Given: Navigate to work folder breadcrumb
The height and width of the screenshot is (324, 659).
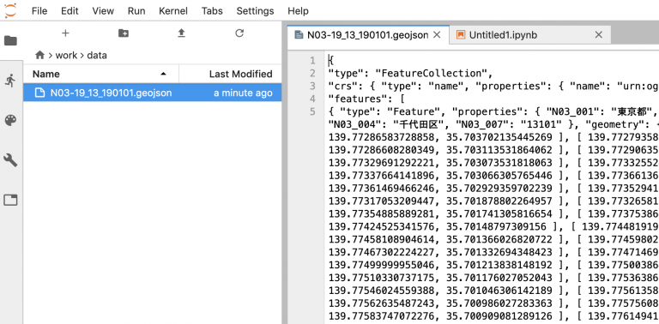Looking at the screenshot, I should 66,56.
